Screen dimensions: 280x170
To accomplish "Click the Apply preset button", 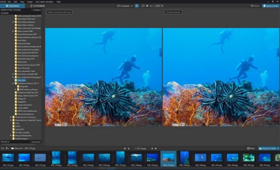I will (x=270, y=6).
